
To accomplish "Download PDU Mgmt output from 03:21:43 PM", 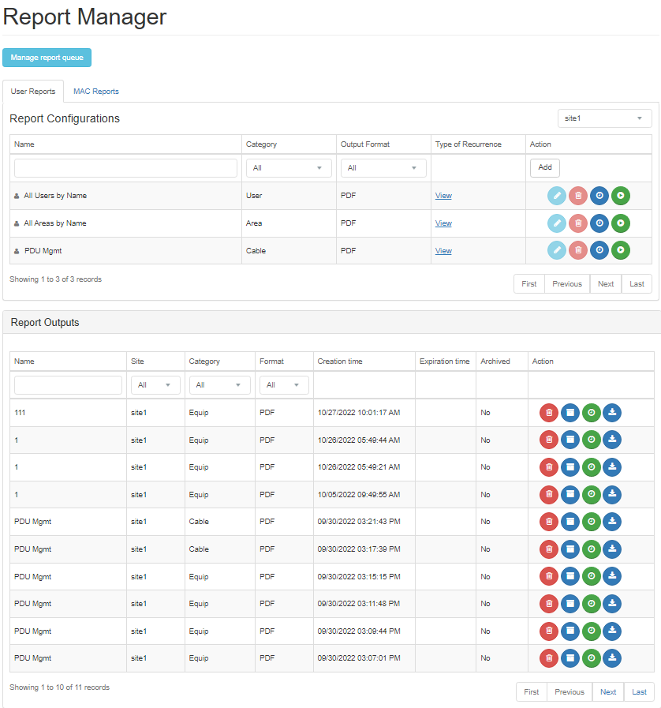I will point(612,522).
